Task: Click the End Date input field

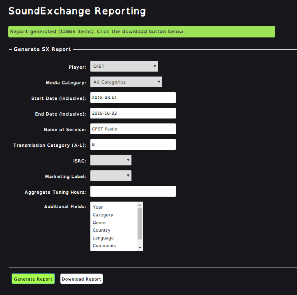Action: tap(133, 113)
